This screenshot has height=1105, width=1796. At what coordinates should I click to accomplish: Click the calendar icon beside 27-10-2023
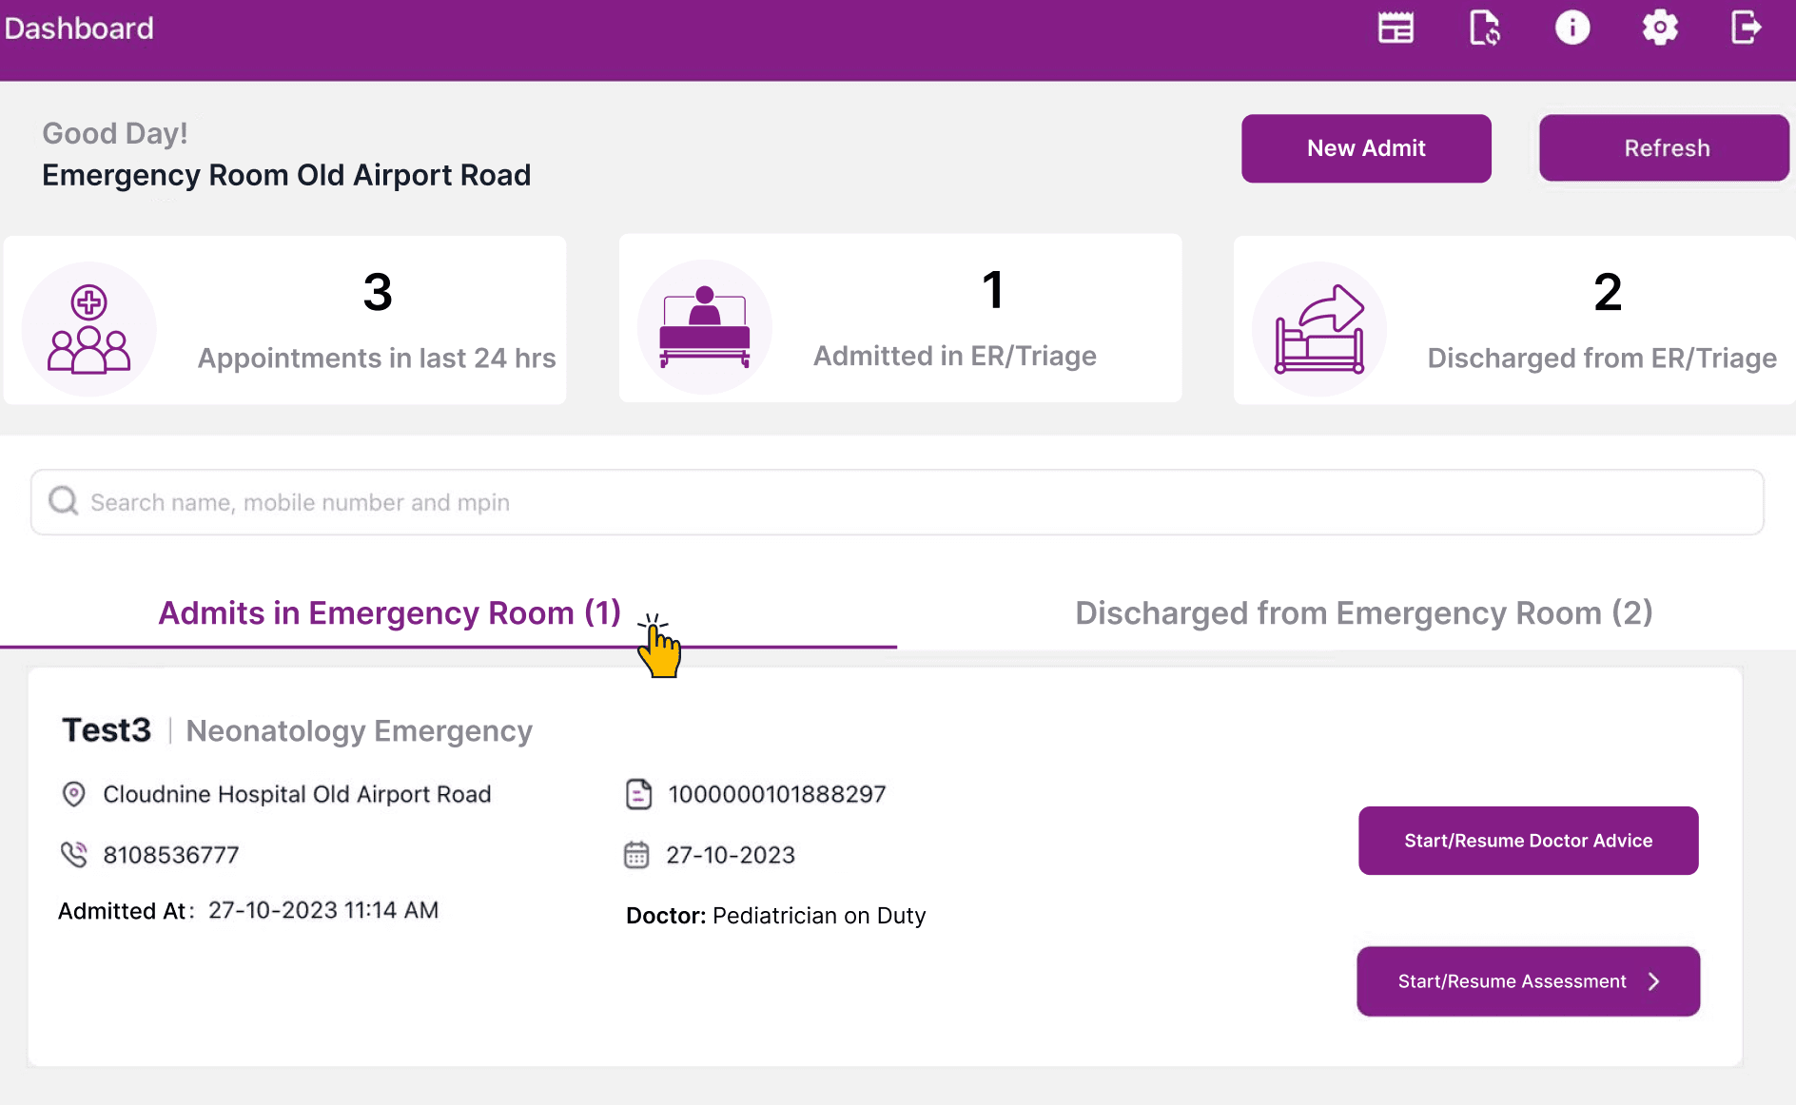636,854
